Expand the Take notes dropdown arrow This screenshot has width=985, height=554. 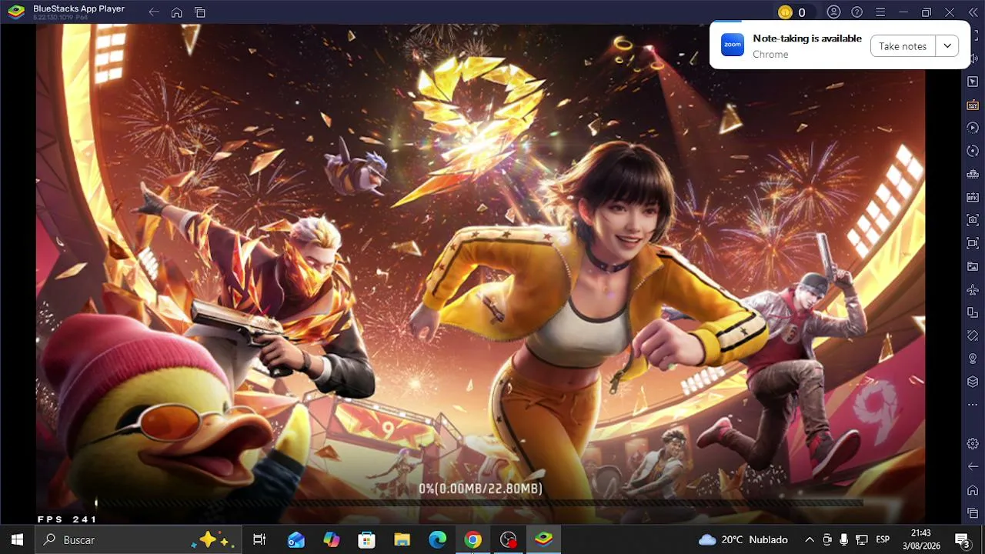[947, 46]
